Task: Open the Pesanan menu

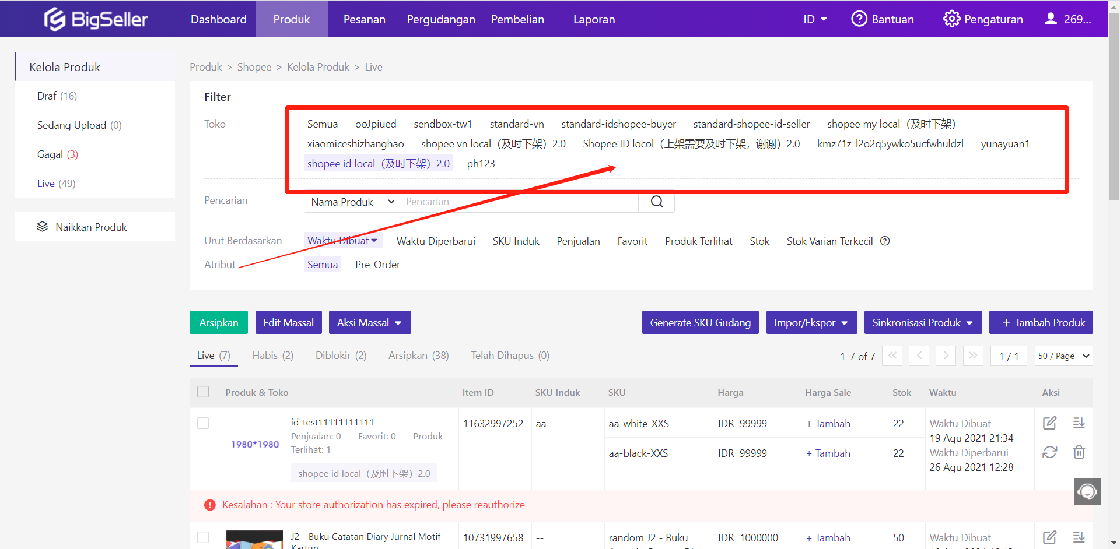Action: pos(365,19)
